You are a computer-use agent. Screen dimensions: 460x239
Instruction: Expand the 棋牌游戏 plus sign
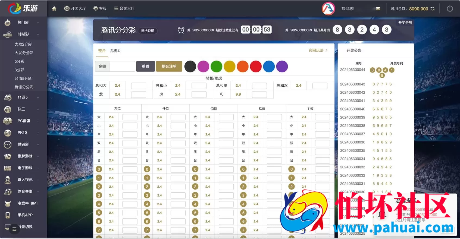(38, 156)
